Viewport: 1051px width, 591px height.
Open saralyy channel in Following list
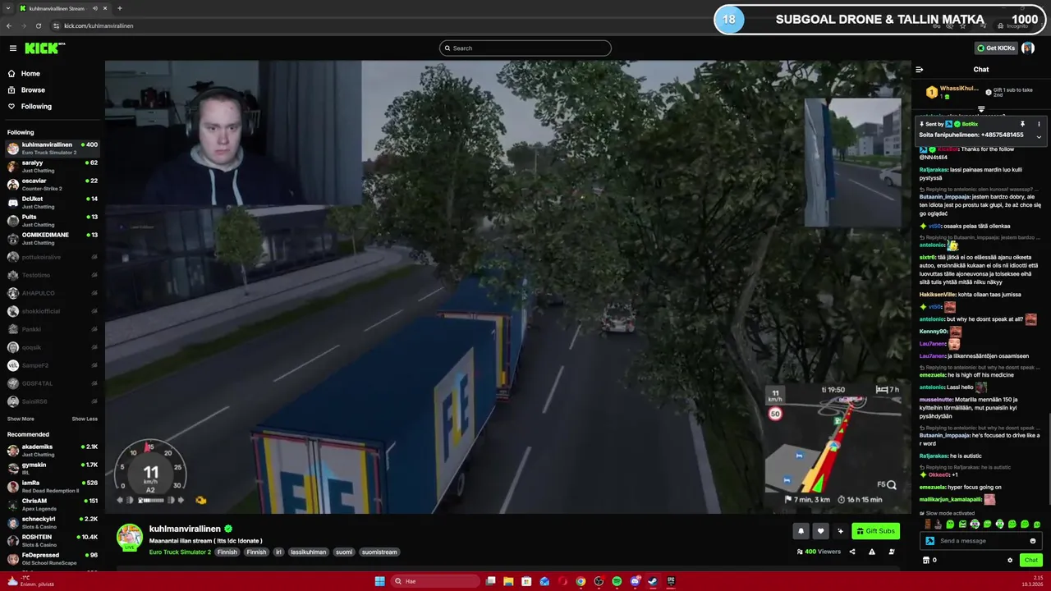[x=53, y=166]
